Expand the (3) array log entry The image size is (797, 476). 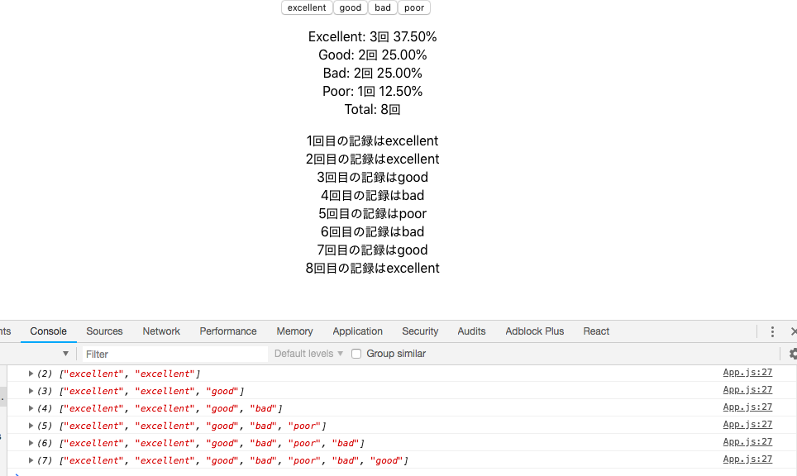31,391
